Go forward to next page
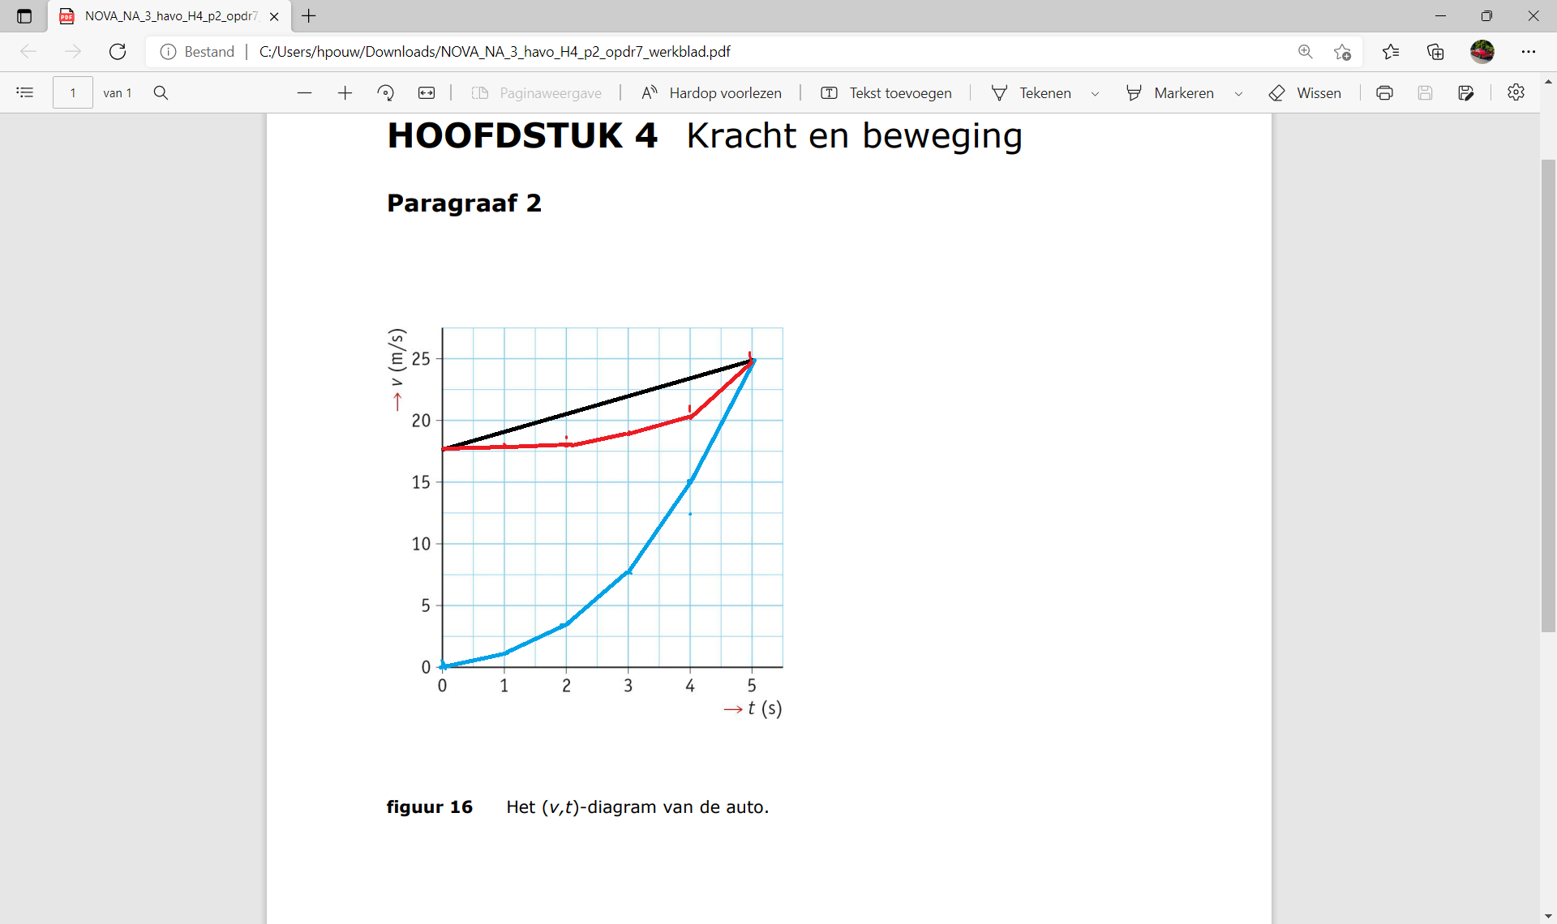Viewport: 1557px width, 924px height. (73, 52)
